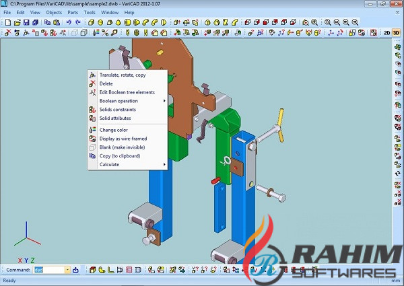Insert a yellow cylinder solid
This screenshot has width=404, height=286.
click(x=100, y=22)
